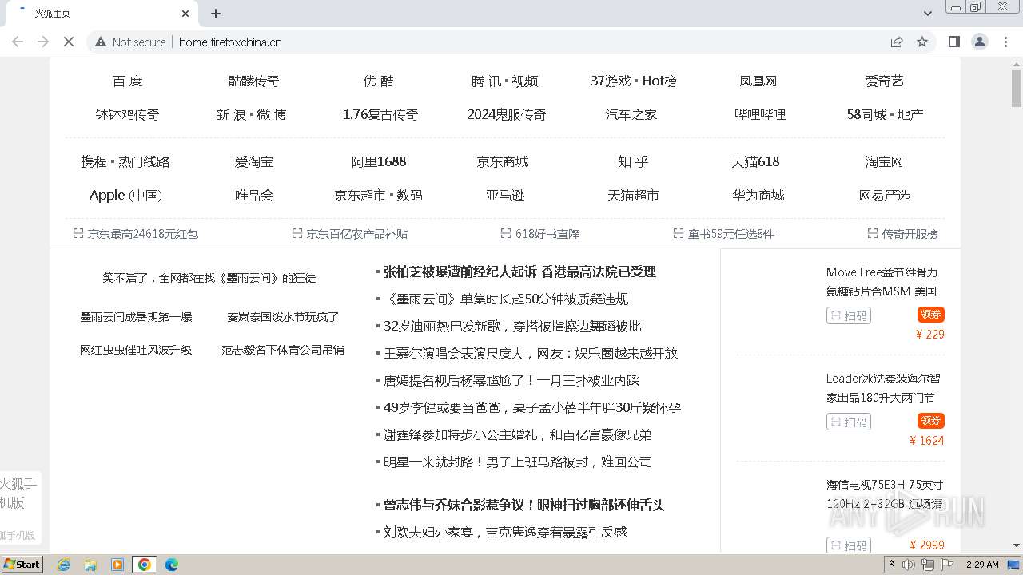
Task: Go to 知乎 link
Action: pyautogui.click(x=633, y=162)
